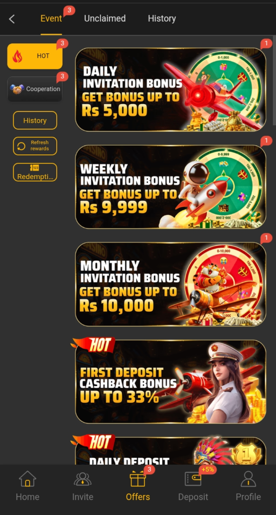Switch to the History tab at top
The height and width of the screenshot is (515, 276).
tap(162, 19)
